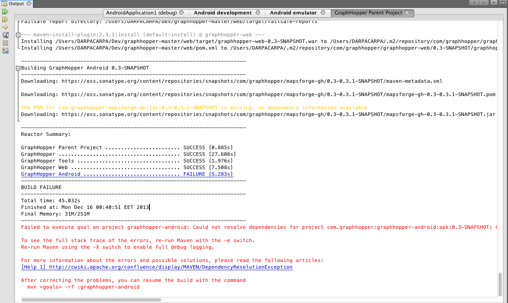
Task: Re-run the build with green arrows
Action: point(5,12)
